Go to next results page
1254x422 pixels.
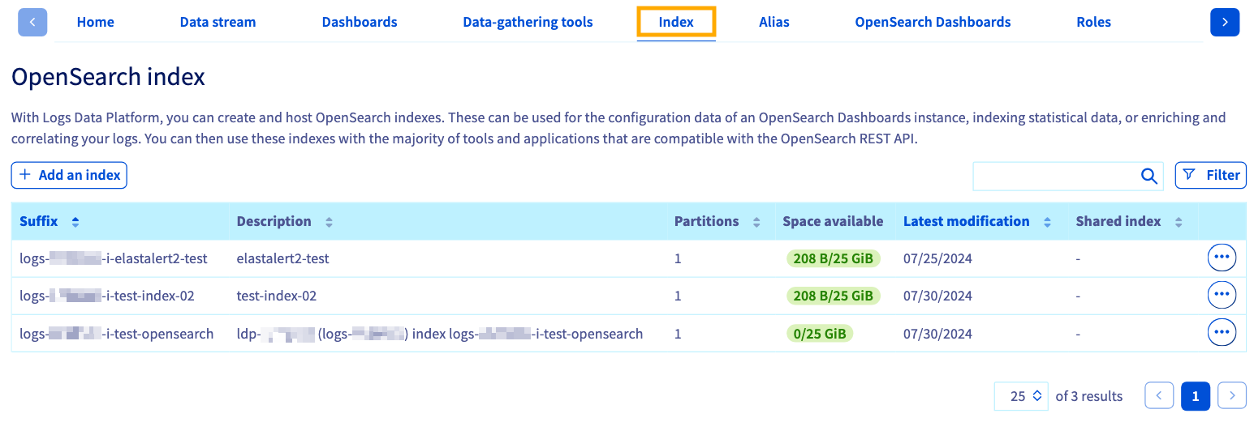(1232, 395)
